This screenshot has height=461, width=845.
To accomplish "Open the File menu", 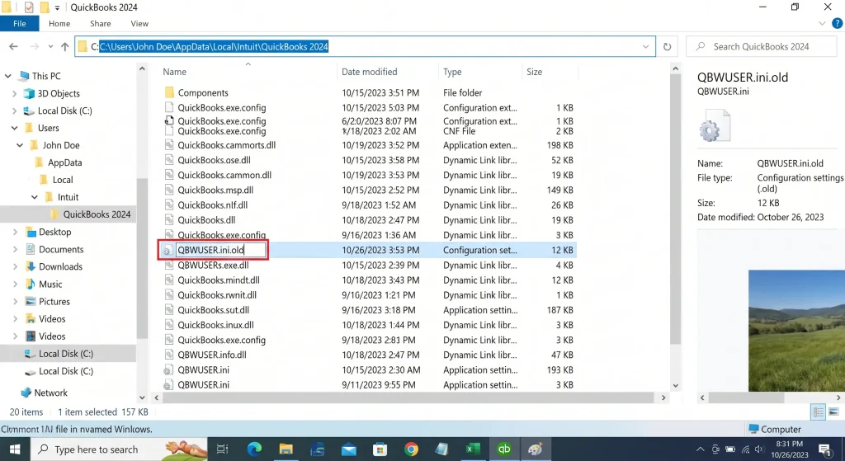I will click(x=20, y=23).
